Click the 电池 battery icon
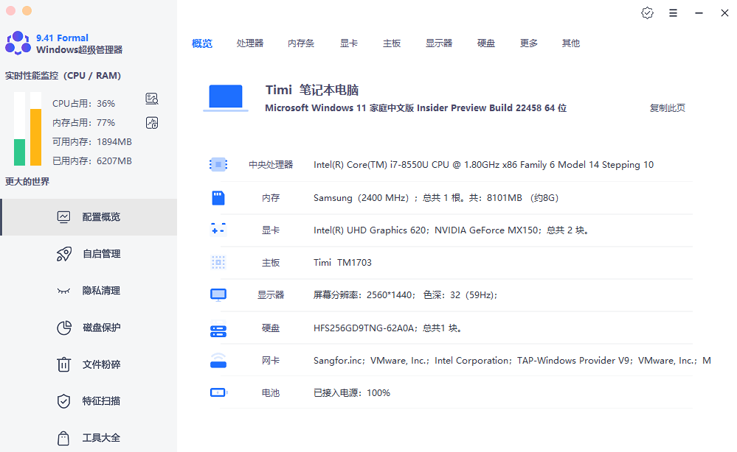 [x=218, y=392]
